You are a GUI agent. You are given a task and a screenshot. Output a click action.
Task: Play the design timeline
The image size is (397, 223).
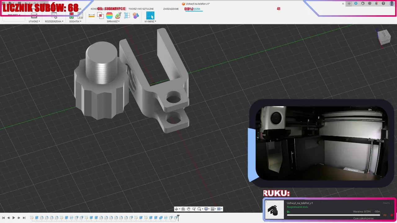tap(14, 218)
